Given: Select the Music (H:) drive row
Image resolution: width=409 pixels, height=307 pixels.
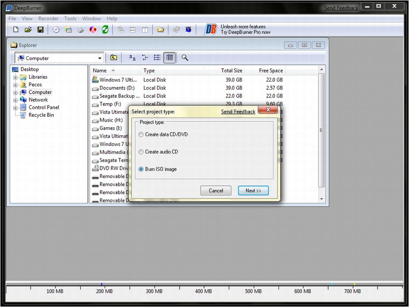Looking at the screenshot, I should click(x=111, y=120).
